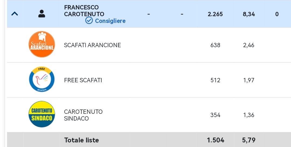Click the Totale liste row label
The width and height of the screenshot is (291, 147).
pyautogui.click(x=81, y=140)
